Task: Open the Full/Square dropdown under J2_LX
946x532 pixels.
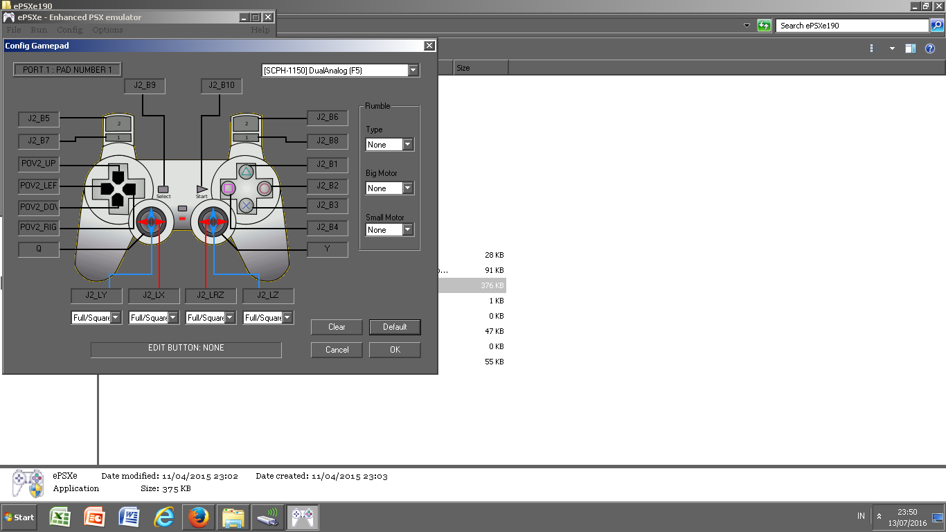Action: (x=173, y=318)
